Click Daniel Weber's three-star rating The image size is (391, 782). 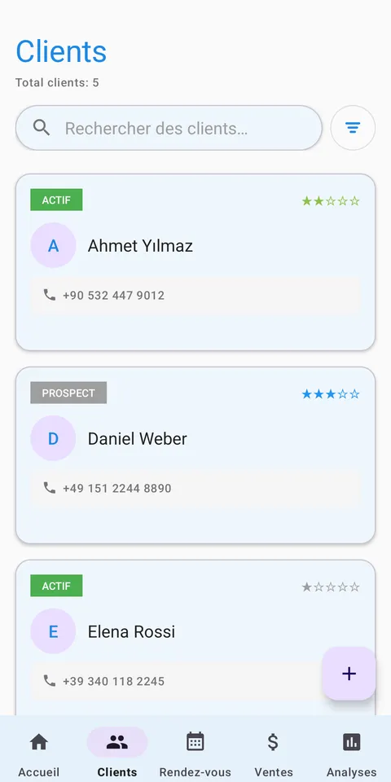331,394
